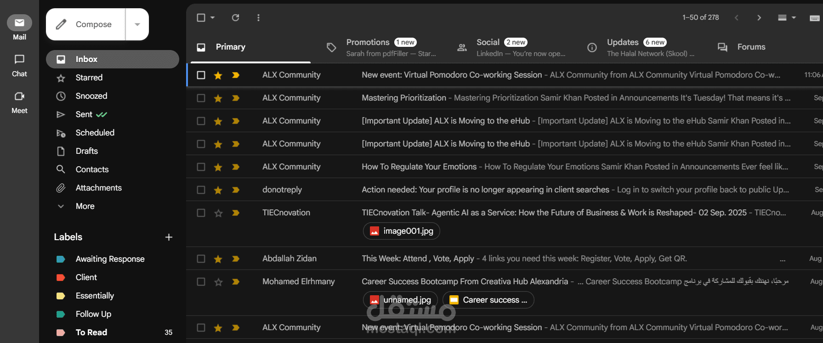Open the To Read label
This screenshot has height=343, width=823.
113,332
